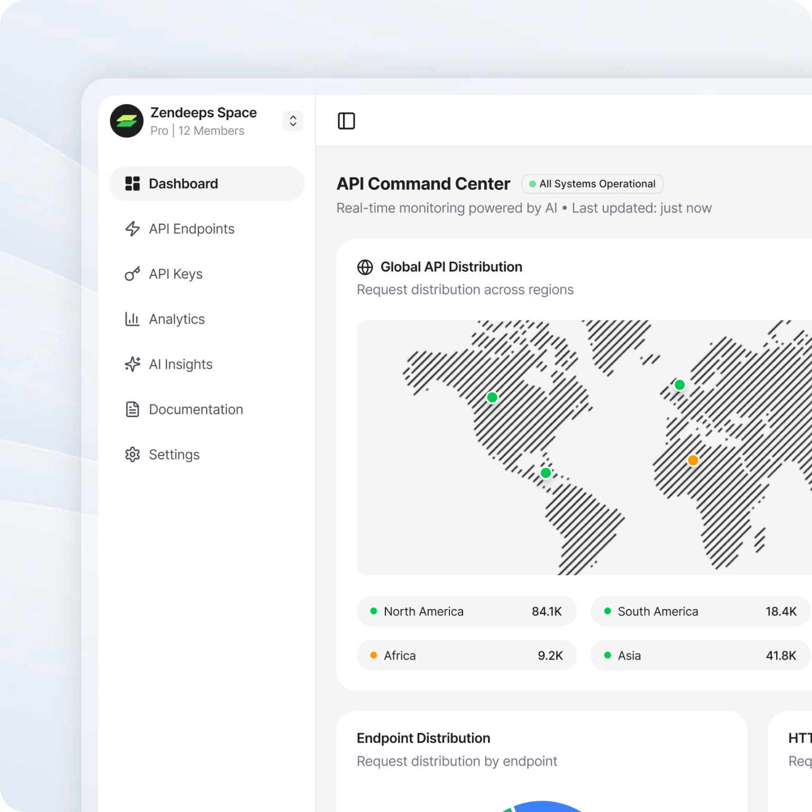Click the All Systems Operational status dropdown badge
Viewport: 812px width, 812px height.
pyautogui.click(x=592, y=184)
